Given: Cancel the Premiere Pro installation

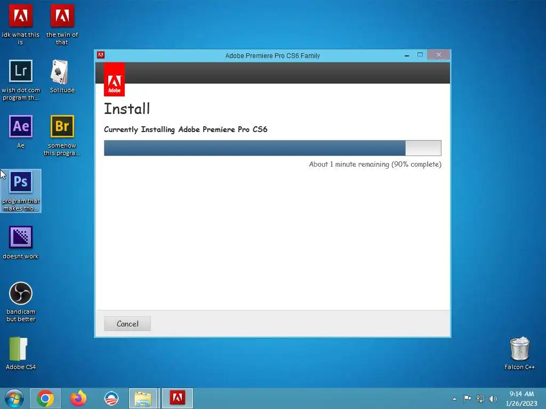Looking at the screenshot, I should click(127, 324).
